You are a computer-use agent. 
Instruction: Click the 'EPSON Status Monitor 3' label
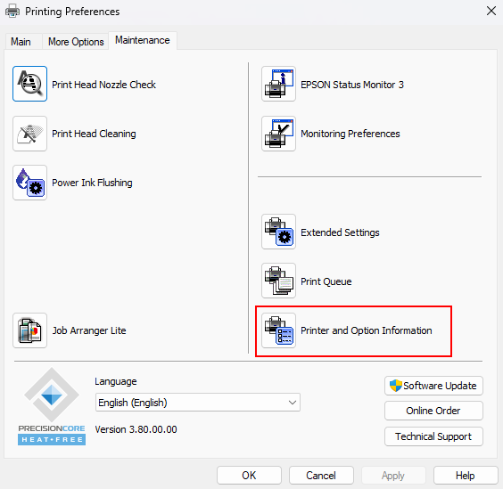pos(352,85)
